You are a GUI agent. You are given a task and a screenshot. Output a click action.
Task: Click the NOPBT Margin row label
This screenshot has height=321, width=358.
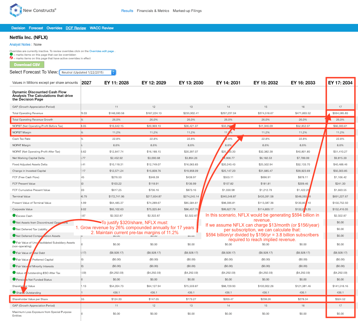tap(22, 133)
